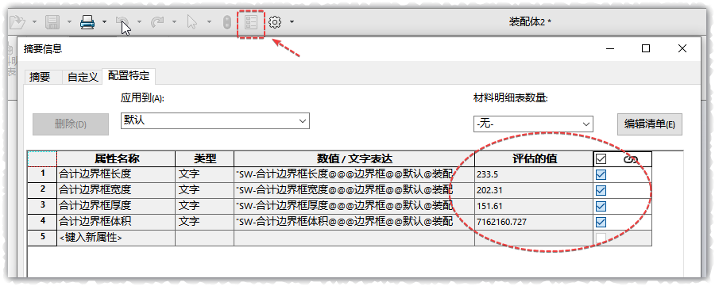Click the 评估的值 column header
Viewport: 715px width, 286px height.
coord(534,158)
